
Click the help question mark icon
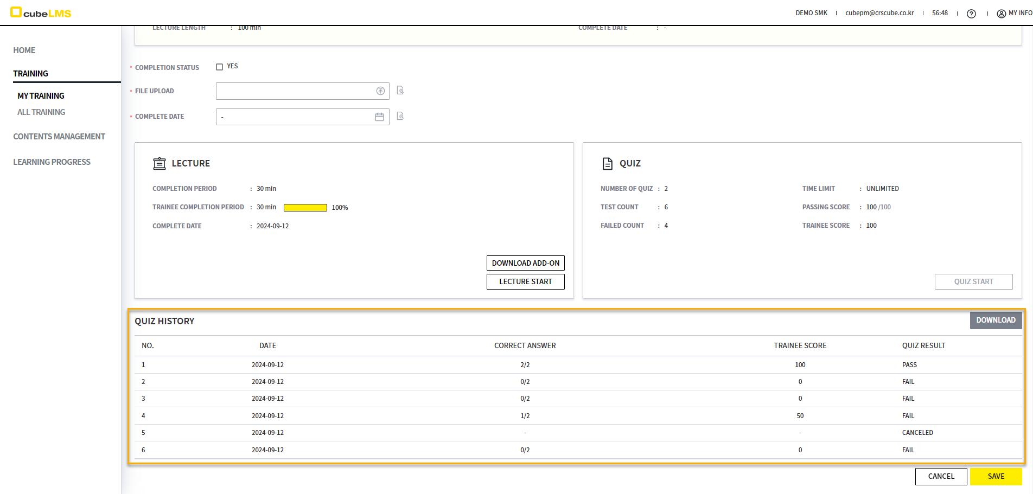click(x=971, y=14)
